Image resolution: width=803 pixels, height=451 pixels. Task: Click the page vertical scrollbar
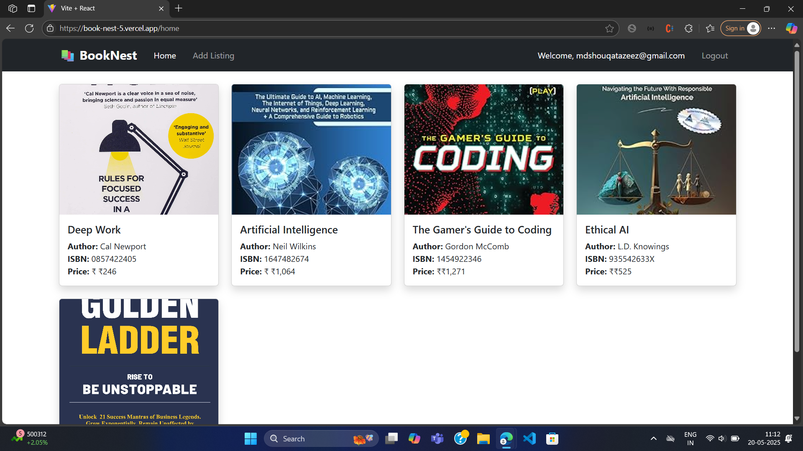797,200
